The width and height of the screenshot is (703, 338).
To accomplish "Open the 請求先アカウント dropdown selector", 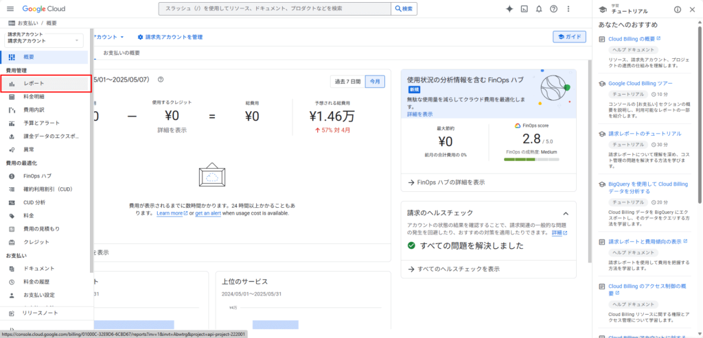I will (43, 40).
